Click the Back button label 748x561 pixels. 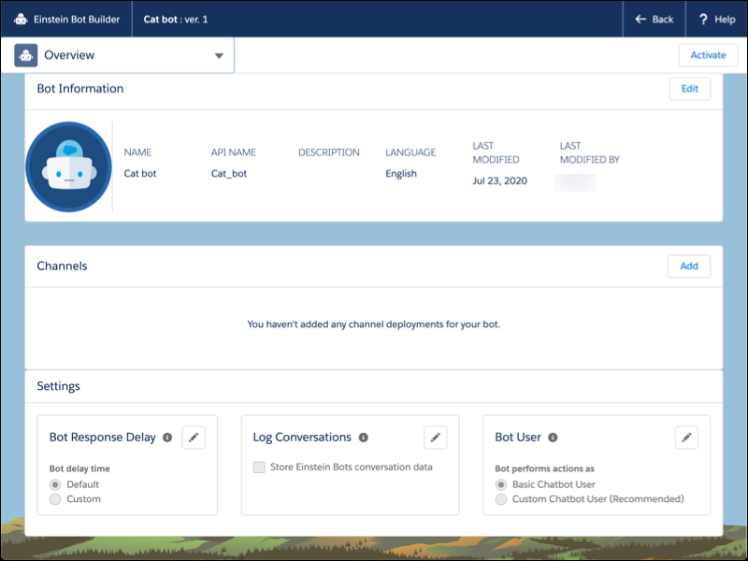(x=663, y=20)
